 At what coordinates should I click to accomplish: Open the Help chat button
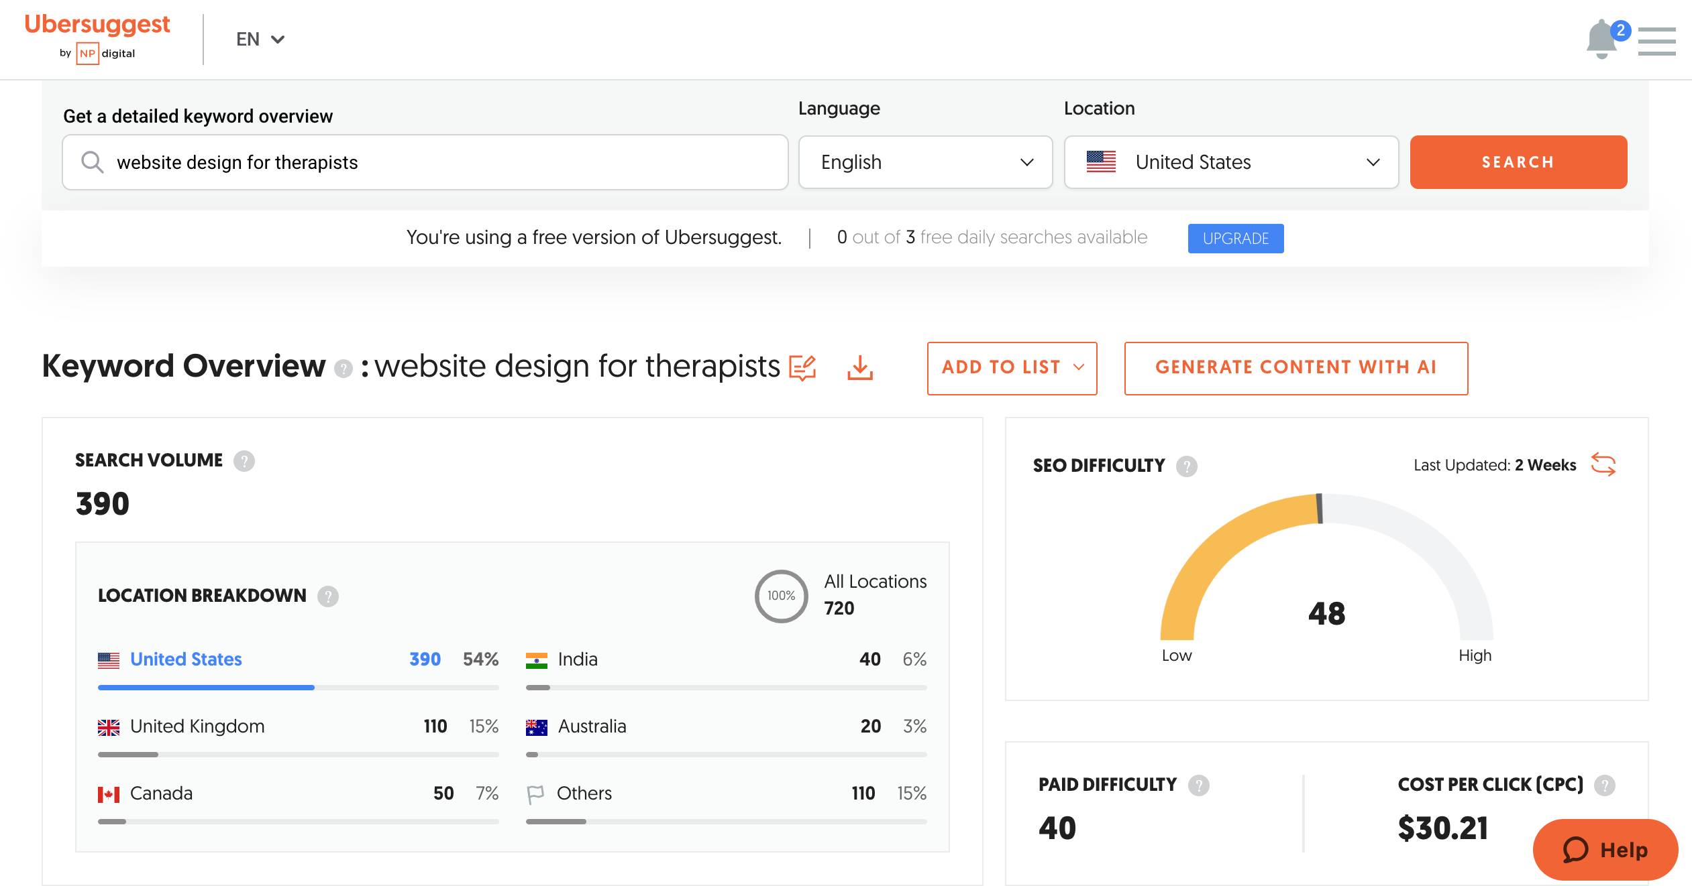click(x=1605, y=849)
